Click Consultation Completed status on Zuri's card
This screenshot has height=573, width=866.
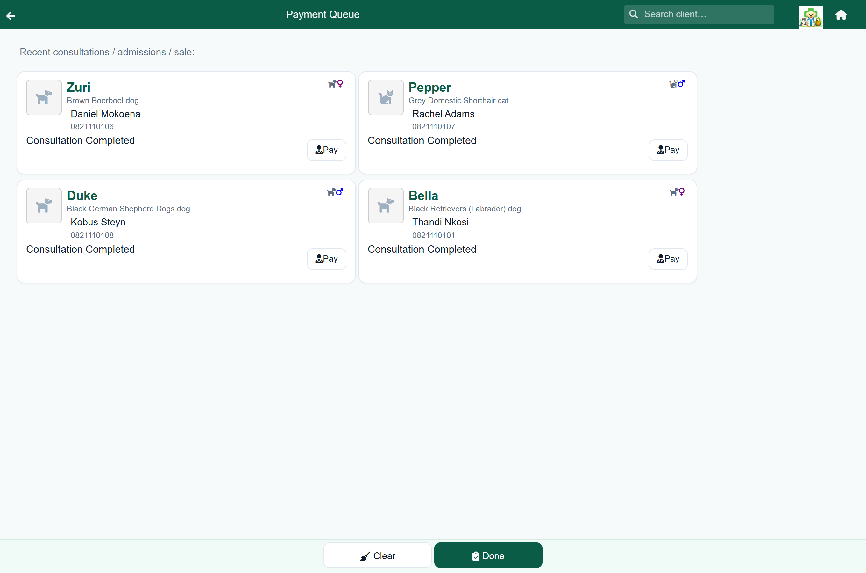(80, 141)
